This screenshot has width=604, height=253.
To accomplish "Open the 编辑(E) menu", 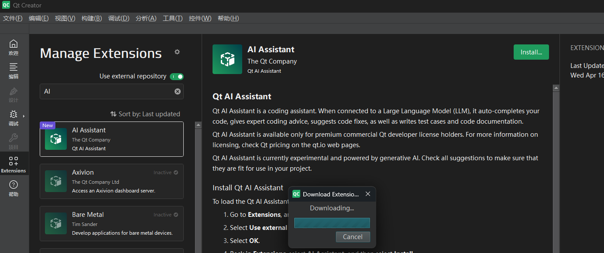I will tap(39, 18).
